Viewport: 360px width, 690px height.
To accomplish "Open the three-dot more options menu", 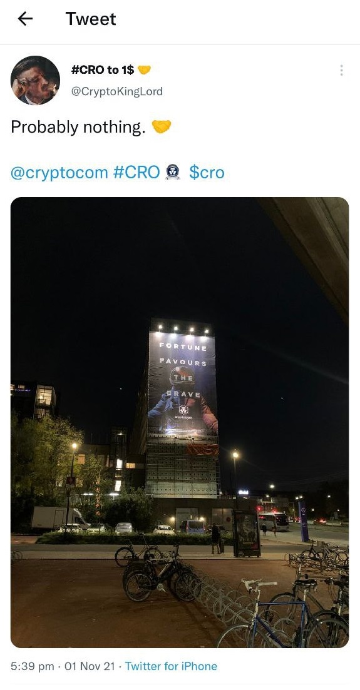I will pos(341,71).
